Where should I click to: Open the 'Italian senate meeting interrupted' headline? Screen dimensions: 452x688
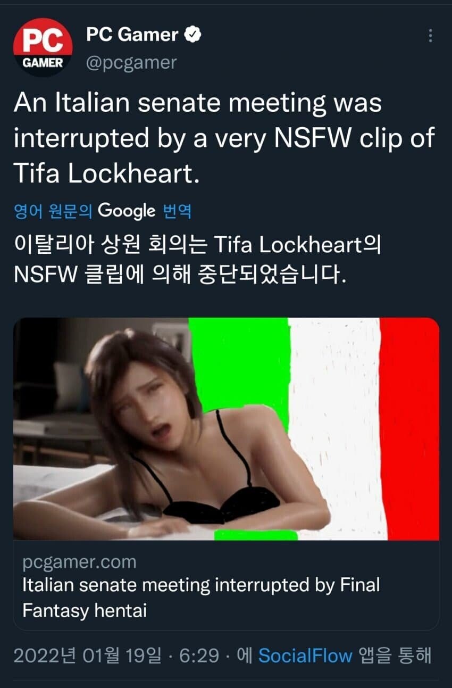point(201,598)
